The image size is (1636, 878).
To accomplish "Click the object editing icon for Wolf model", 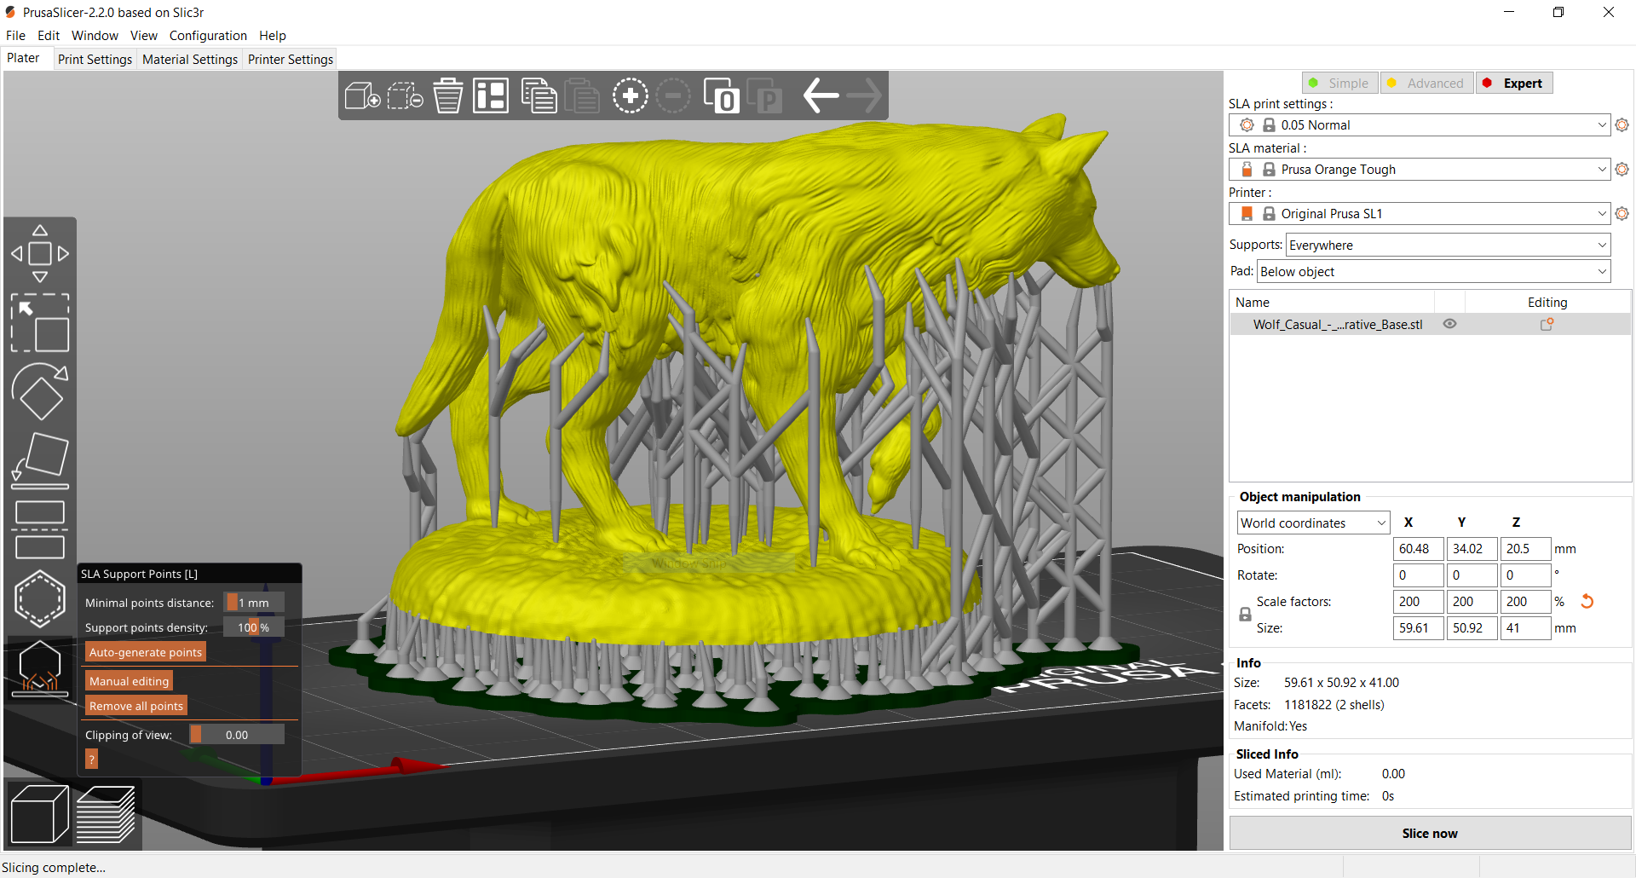I will pos(1547,325).
